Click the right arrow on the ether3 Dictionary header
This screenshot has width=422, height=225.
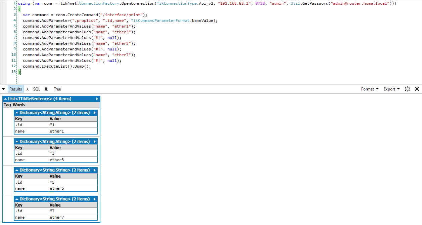[x=94, y=141]
